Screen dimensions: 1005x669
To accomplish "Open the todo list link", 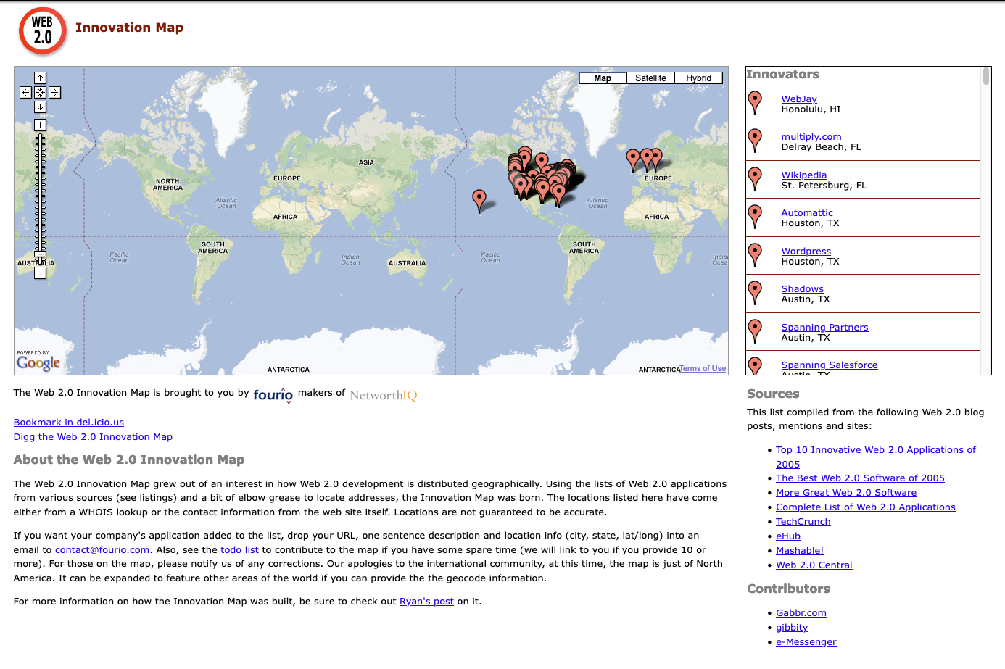I will [x=239, y=550].
